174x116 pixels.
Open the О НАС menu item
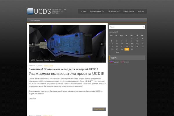[x=84, y=11]
